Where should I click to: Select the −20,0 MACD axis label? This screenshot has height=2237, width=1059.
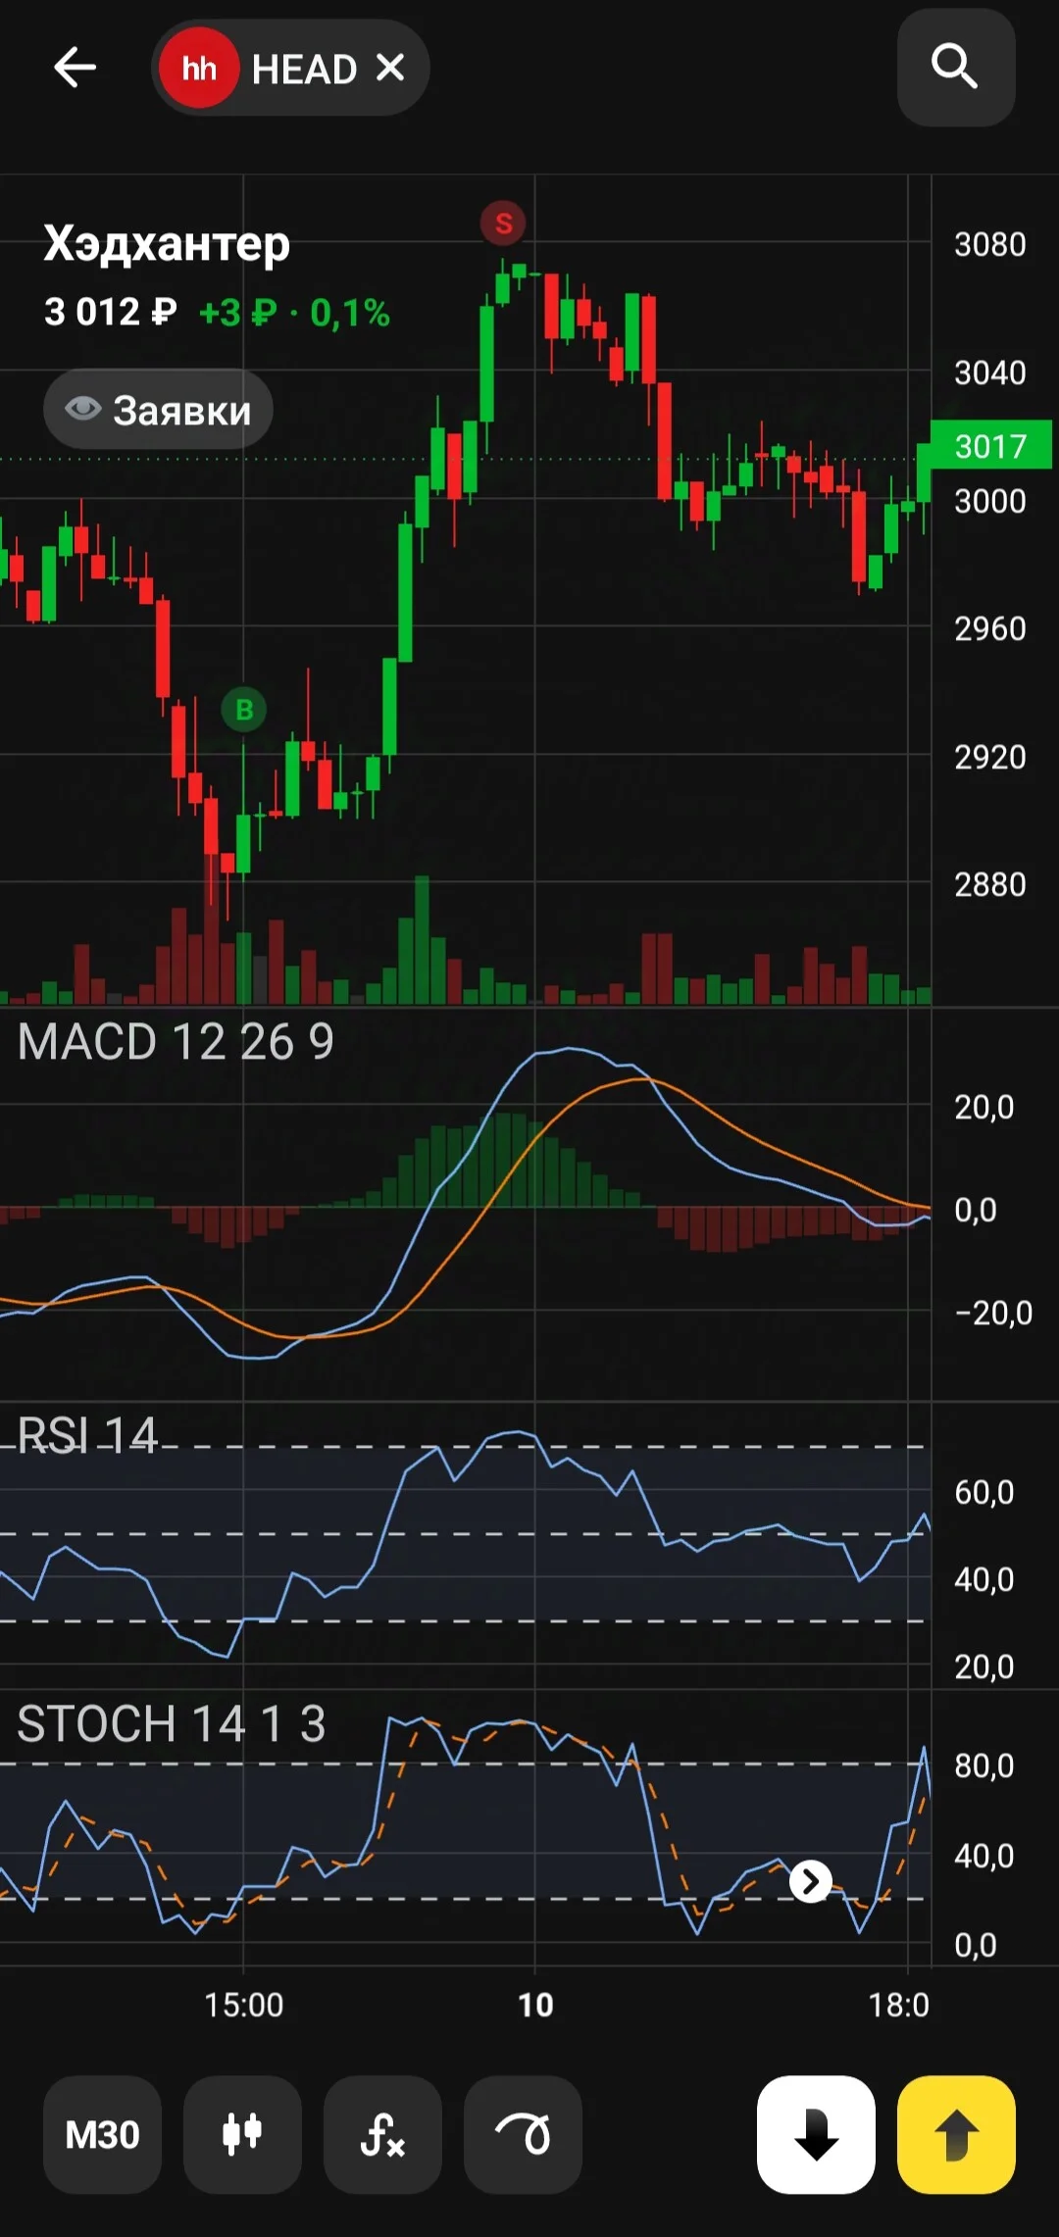tap(993, 1313)
